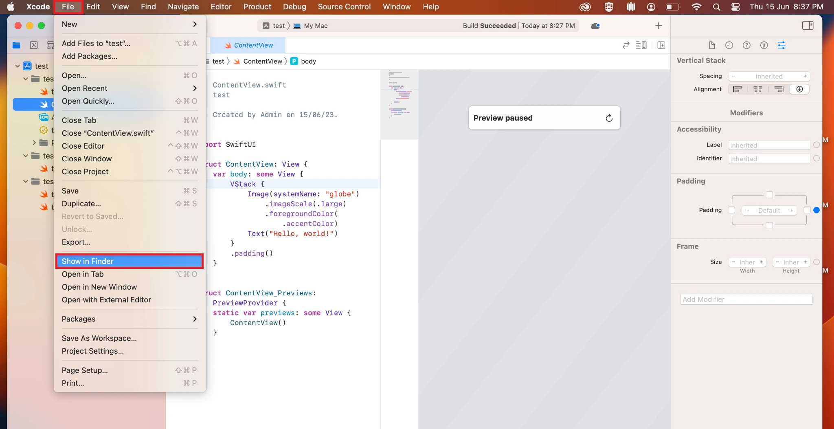The image size is (834, 429).
Task: Click the editor options icon above the code
Action: (x=640, y=45)
